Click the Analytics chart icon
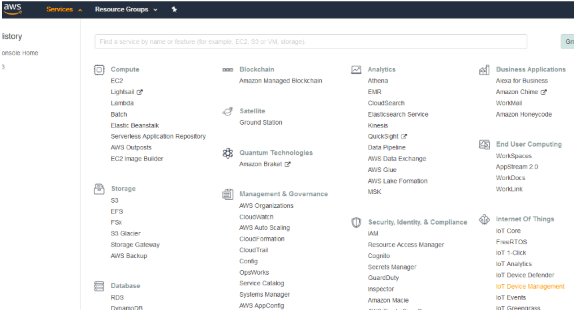 point(356,70)
